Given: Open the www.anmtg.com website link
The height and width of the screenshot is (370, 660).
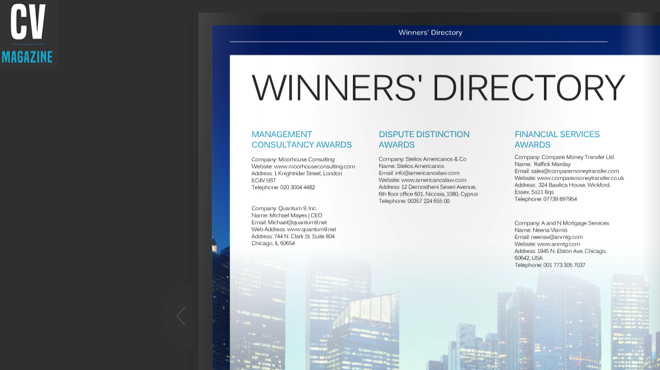Looking at the screenshot, I should (x=559, y=244).
